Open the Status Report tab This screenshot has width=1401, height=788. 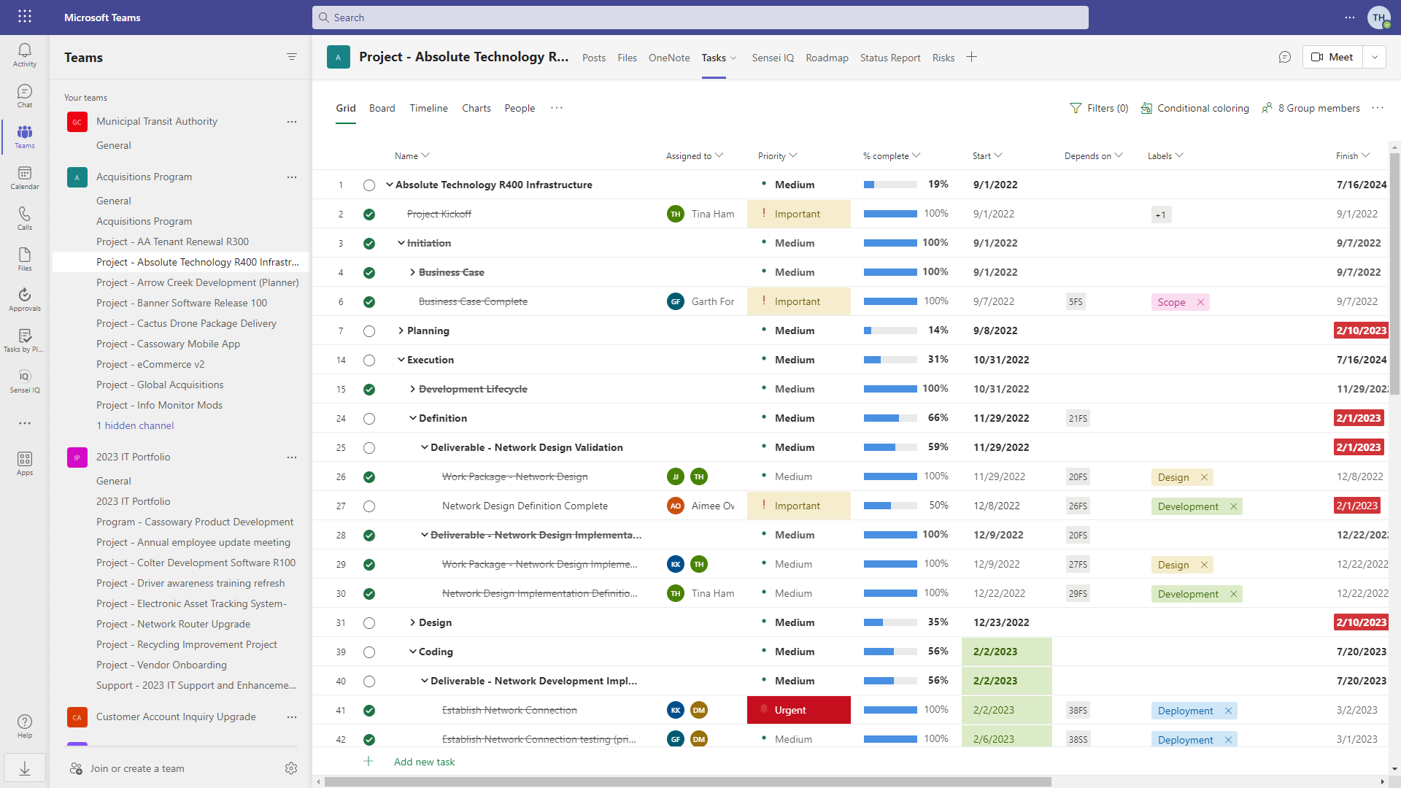(890, 58)
